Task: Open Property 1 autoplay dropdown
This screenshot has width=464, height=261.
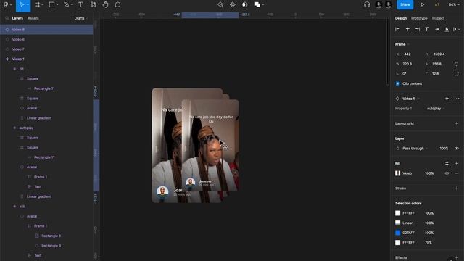Action: (x=436, y=109)
